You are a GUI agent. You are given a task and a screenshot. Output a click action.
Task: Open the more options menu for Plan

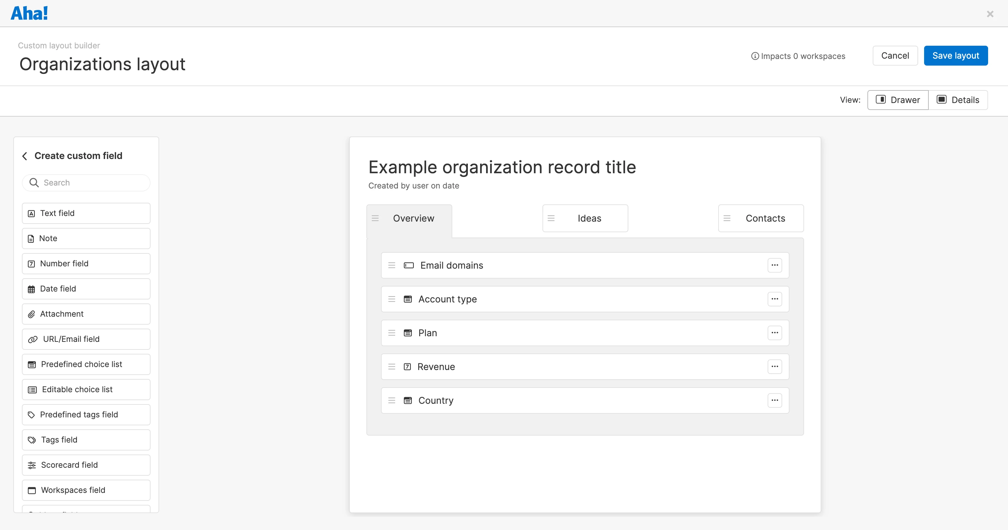click(x=774, y=333)
